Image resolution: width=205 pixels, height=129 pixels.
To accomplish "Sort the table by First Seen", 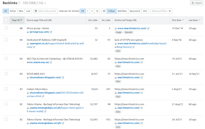I will [x=178, y=20].
